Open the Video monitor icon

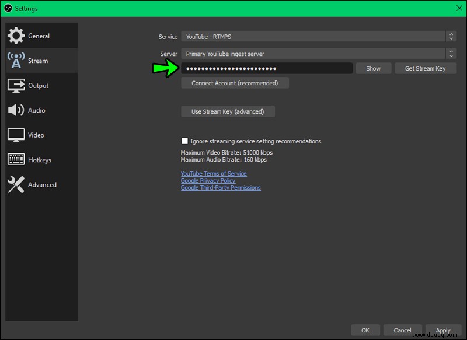pos(16,135)
